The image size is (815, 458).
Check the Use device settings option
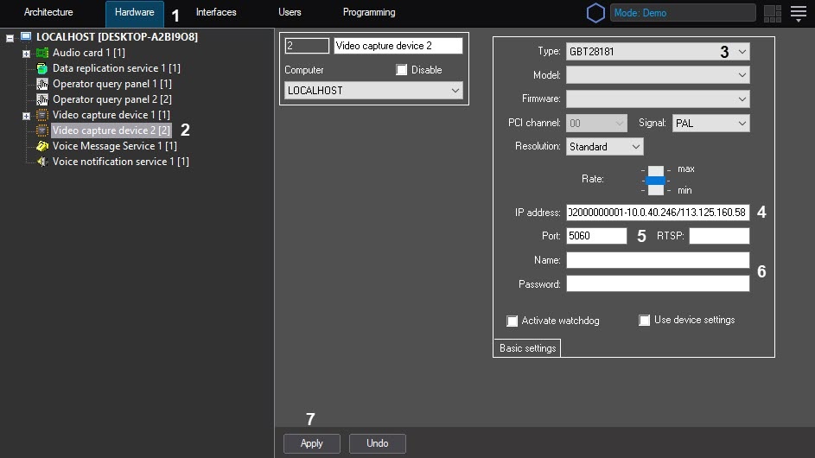645,321
